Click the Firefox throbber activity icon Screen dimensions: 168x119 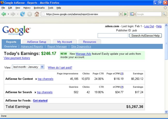(x=165, y=8)
